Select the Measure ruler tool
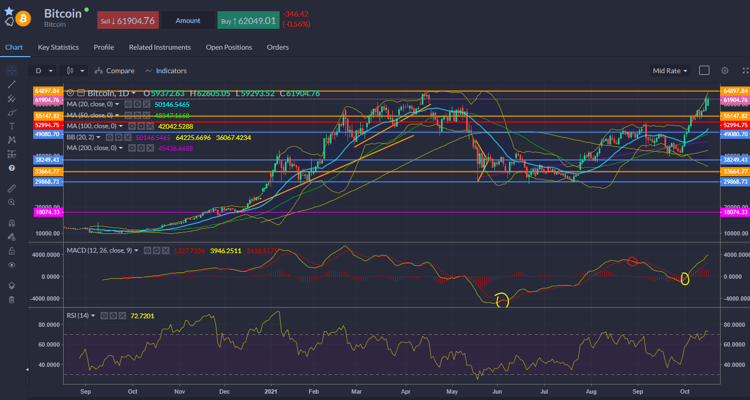 (11, 188)
